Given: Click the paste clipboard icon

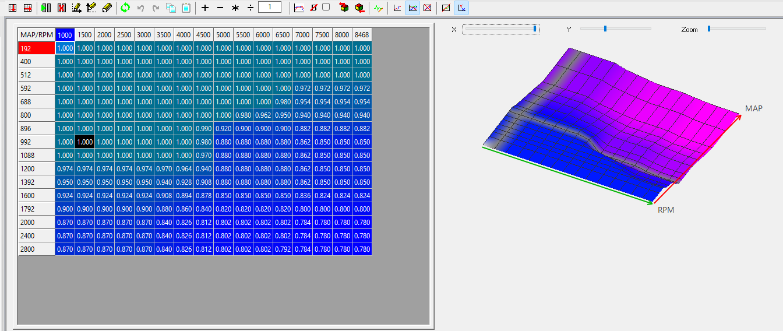Looking at the screenshot, I should pos(186,8).
